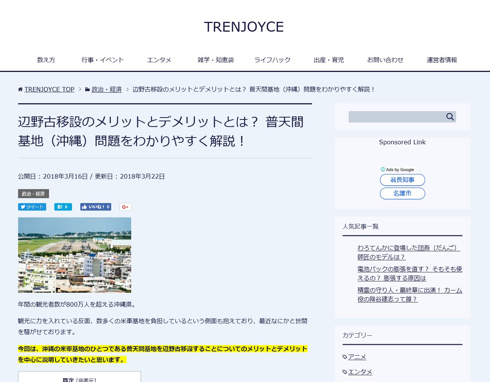Image resolution: width=490 pixels, height=382 pixels.
Task: Click the home icon in breadcrumb
Action: tap(20, 89)
